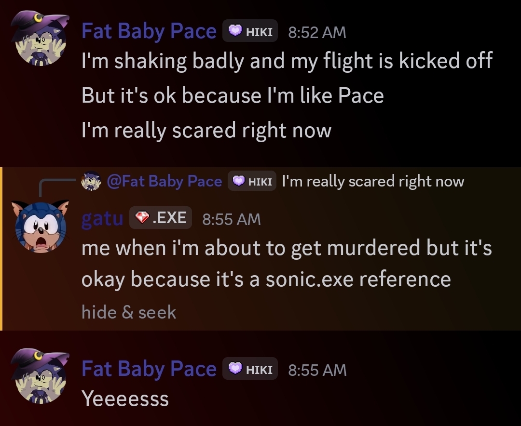This screenshot has width=521, height=426.
Task: Click the gatu username
Action: pyautogui.click(x=102, y=218)
